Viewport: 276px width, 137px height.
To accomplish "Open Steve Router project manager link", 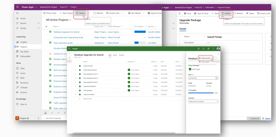I will [113, 43].
